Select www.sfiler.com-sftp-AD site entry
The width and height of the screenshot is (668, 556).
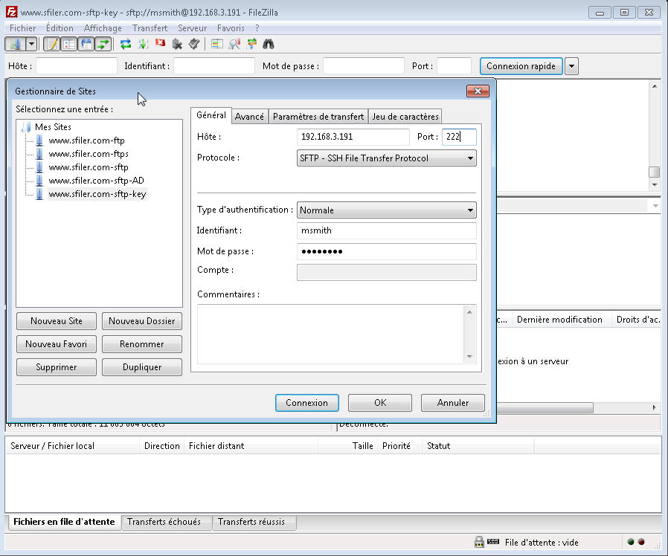pos(96,181)
